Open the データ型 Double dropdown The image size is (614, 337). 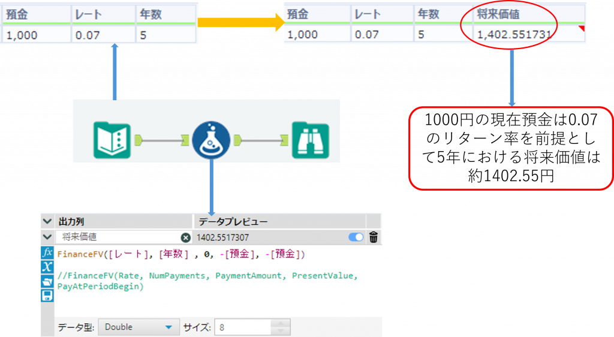[x=139, y=327]
